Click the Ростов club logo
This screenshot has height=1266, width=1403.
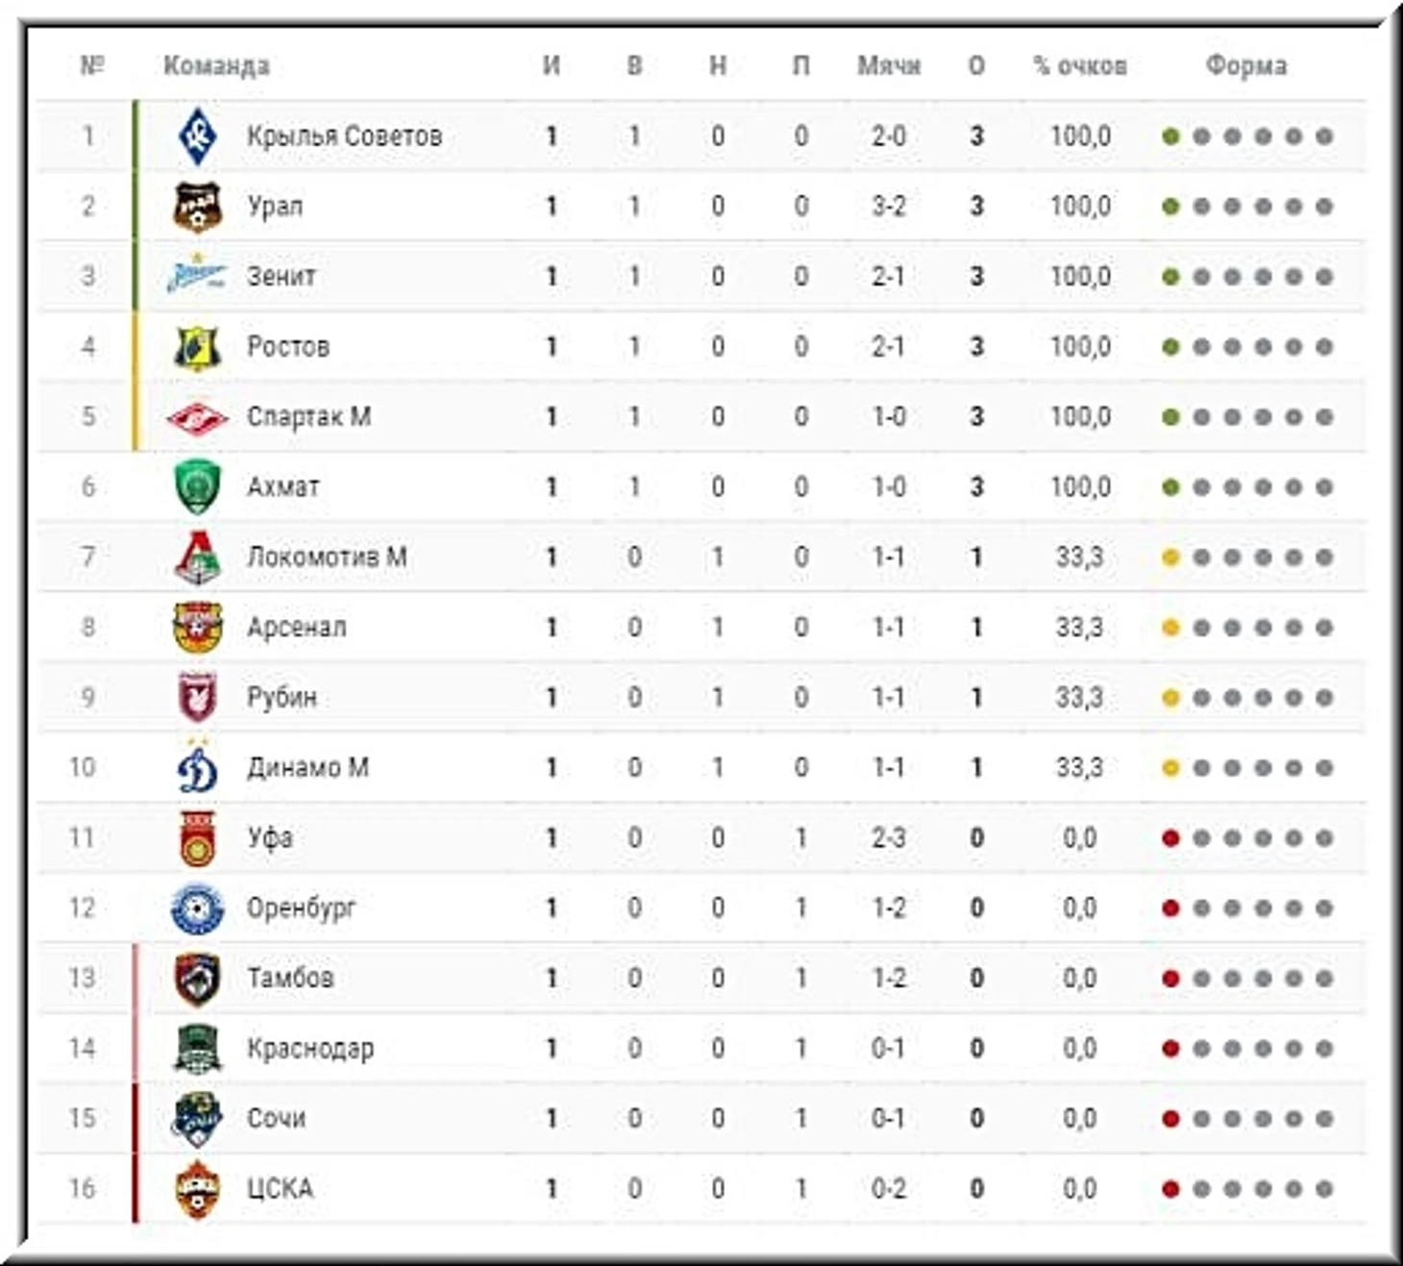coord(197,346)
